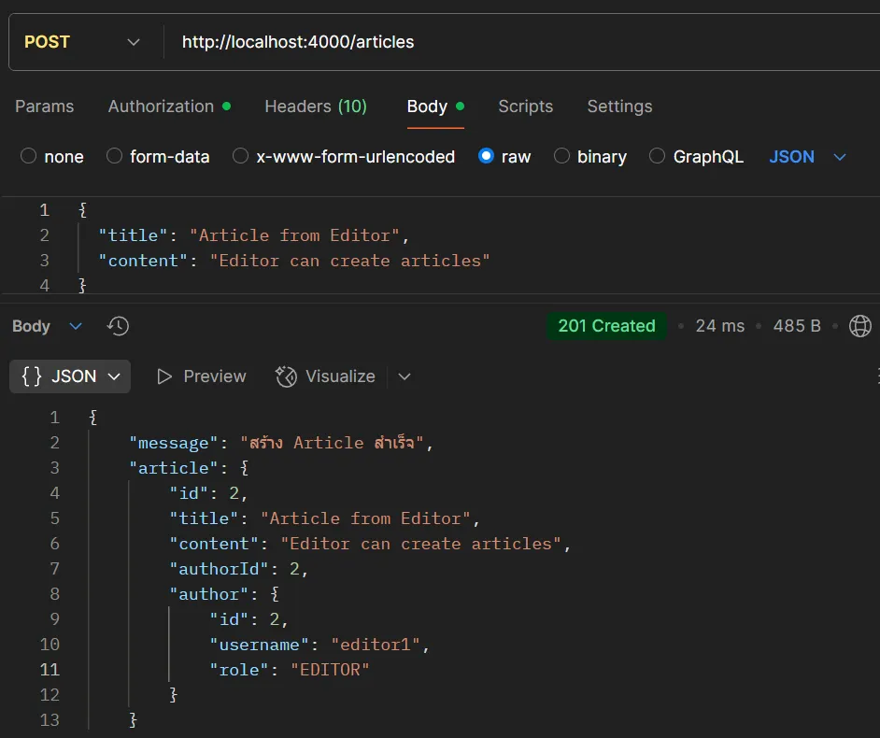Click the Visualize wand icon

tap(287, 376)
